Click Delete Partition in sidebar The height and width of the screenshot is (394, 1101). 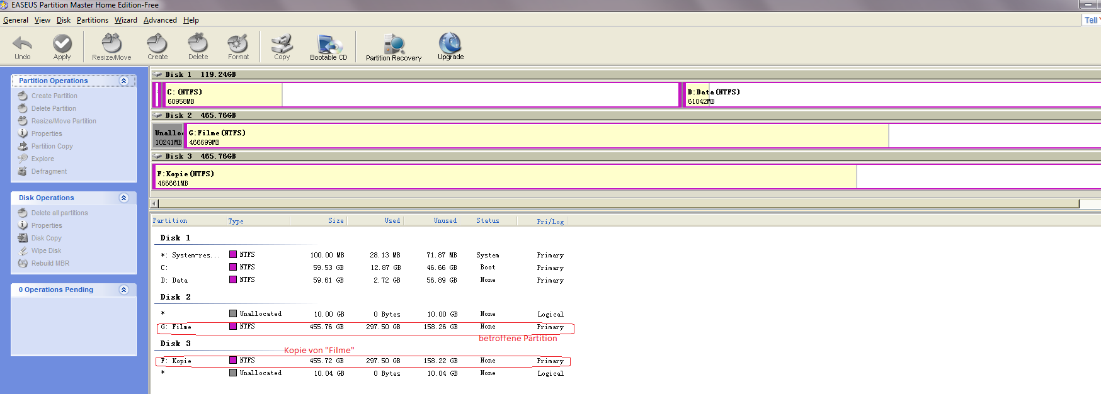pos(54,108)
